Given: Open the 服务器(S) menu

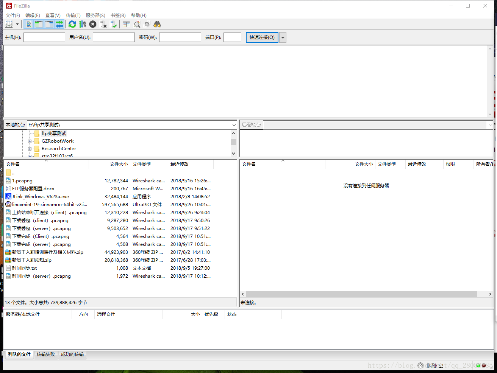Looking at the screenshot, I should pyautogui.click(x=95, y=16).
